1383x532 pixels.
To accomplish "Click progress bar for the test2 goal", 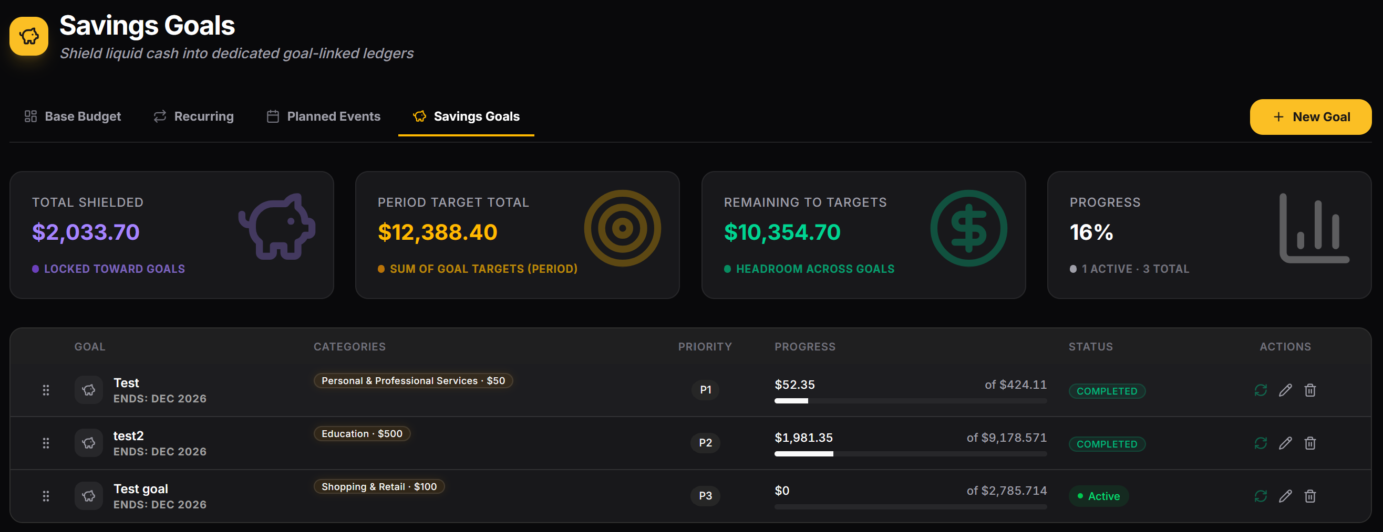I will [x=910, y=454].
